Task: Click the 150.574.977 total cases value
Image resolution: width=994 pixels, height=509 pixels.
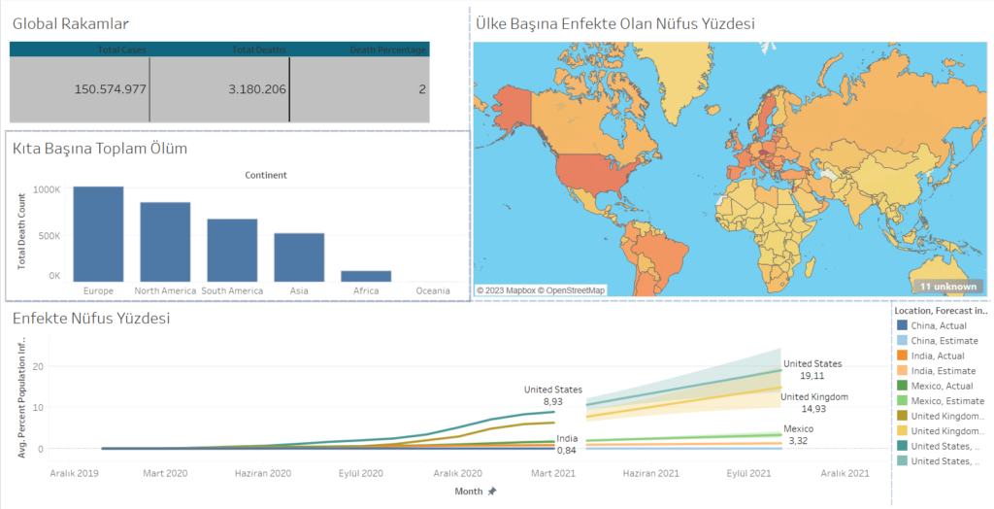Action: click(110, 89)
